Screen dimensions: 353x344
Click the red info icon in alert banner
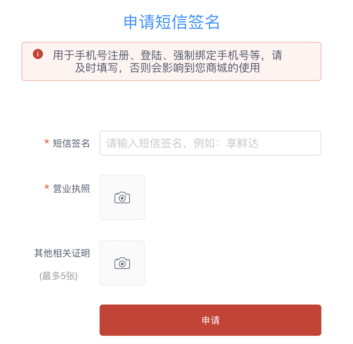38,54
